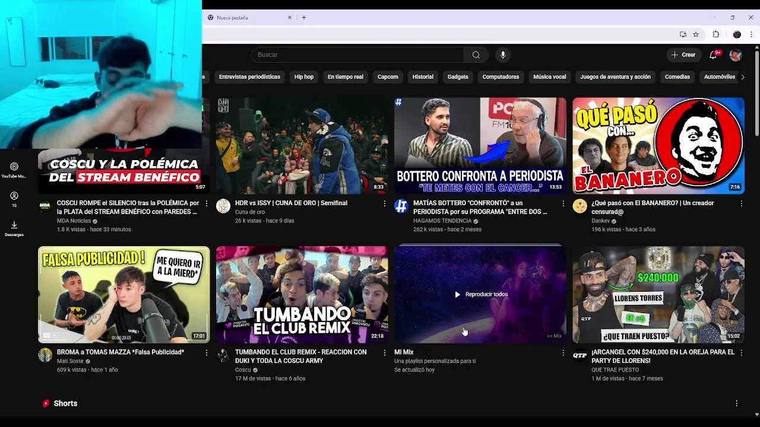Open Cuna de oro channel avatar

pyautogui.click(x=223, y=206)
